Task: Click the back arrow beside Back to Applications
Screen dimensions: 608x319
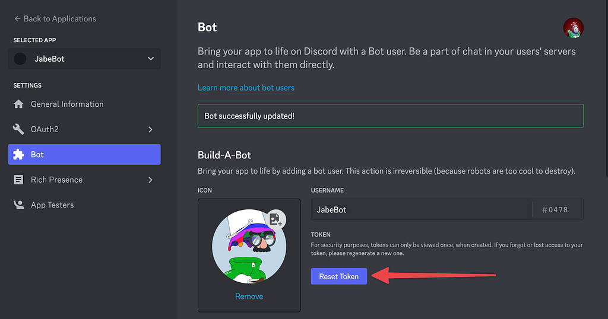Action: click(x=17, y=18)
